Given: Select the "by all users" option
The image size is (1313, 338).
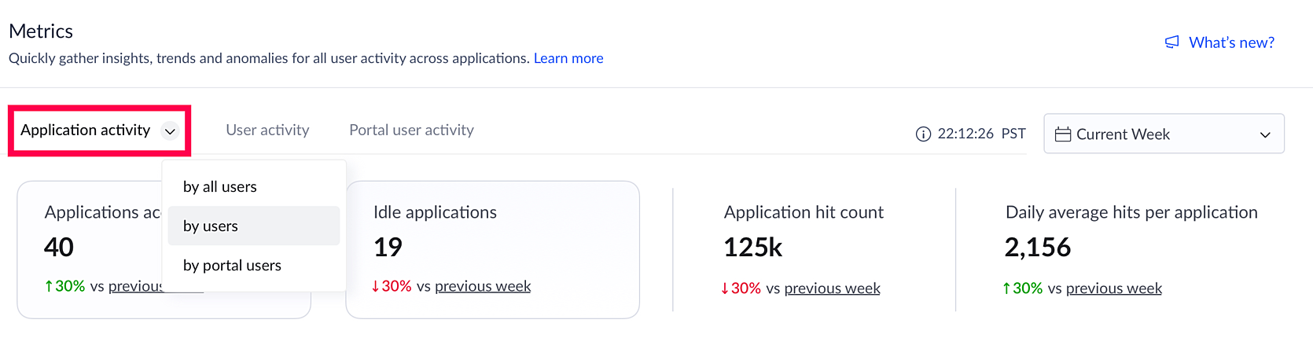Looking at the screenshot, I should [220, 187].
